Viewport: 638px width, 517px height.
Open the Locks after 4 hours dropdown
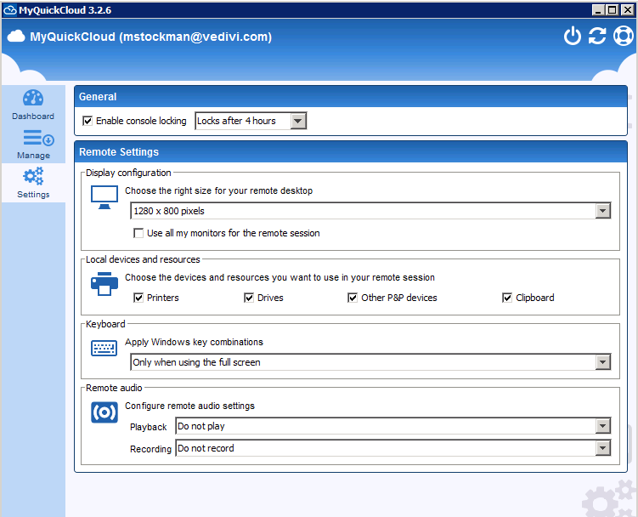coord(251,121)
